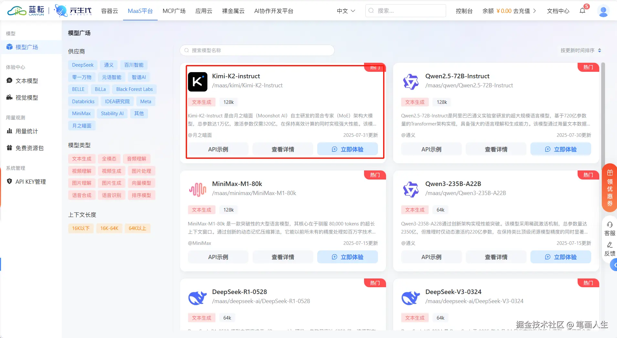
Task: Open 视觉模型 camera icon in sidebar
Action: 9,97
